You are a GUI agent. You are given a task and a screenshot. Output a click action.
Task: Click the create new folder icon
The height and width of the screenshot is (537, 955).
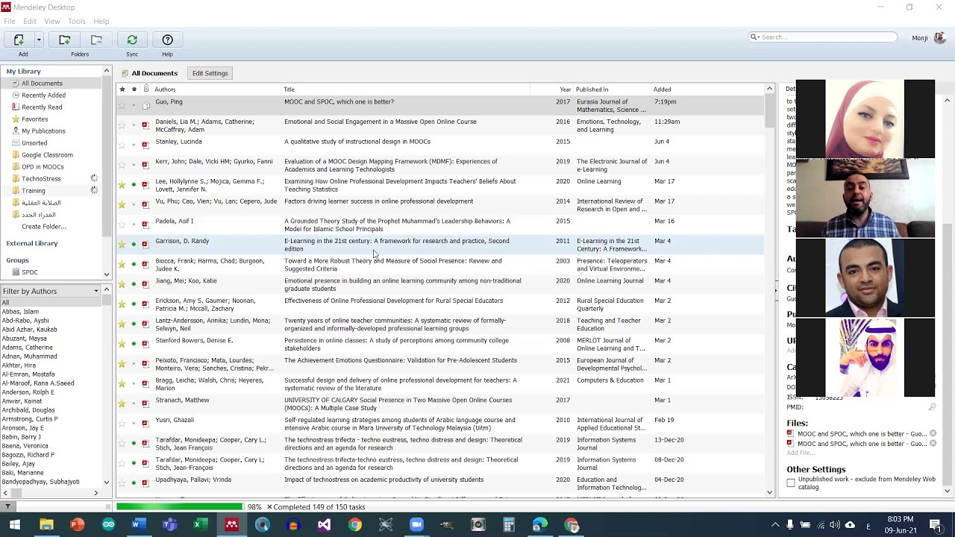point(65,40)
